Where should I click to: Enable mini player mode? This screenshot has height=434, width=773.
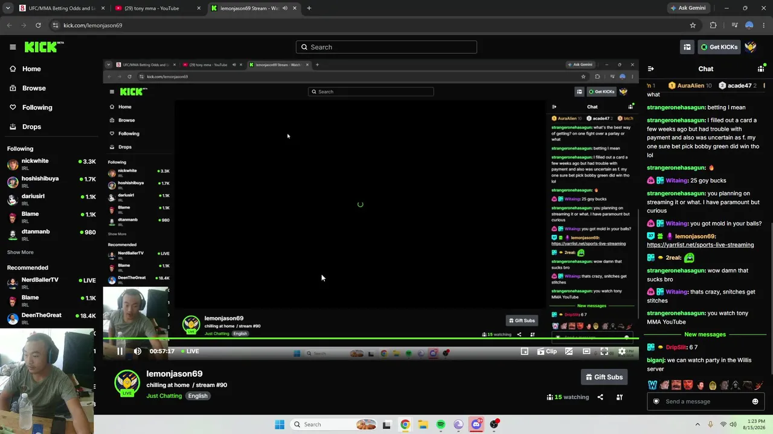pyautogui.click(x=524, y=351)
